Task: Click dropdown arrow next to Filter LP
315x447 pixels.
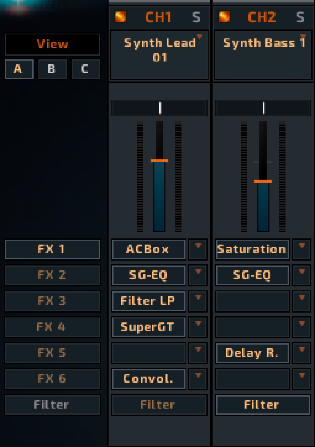Action: click(x=198, y=301)
